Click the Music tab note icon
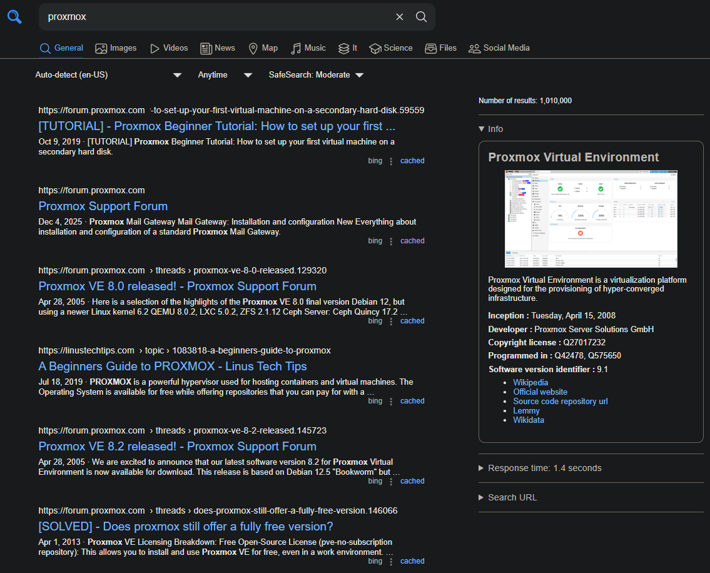The image size is (710, 573). tap(296, 48)
